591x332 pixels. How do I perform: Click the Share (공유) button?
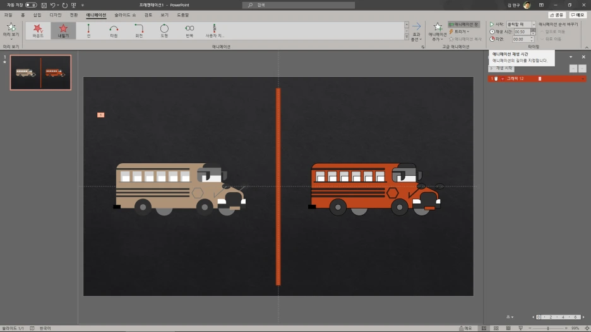pyautogui.click(x=557, y=15)
